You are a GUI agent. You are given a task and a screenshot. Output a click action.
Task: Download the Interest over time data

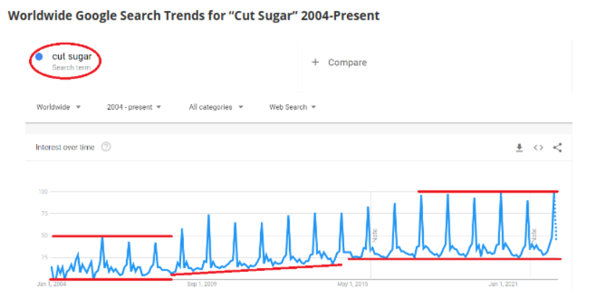(x=519, y=148)
